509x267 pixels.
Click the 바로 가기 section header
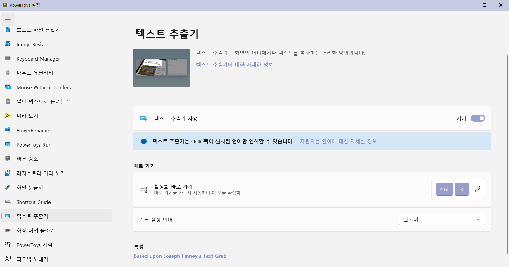pos(144,166)
